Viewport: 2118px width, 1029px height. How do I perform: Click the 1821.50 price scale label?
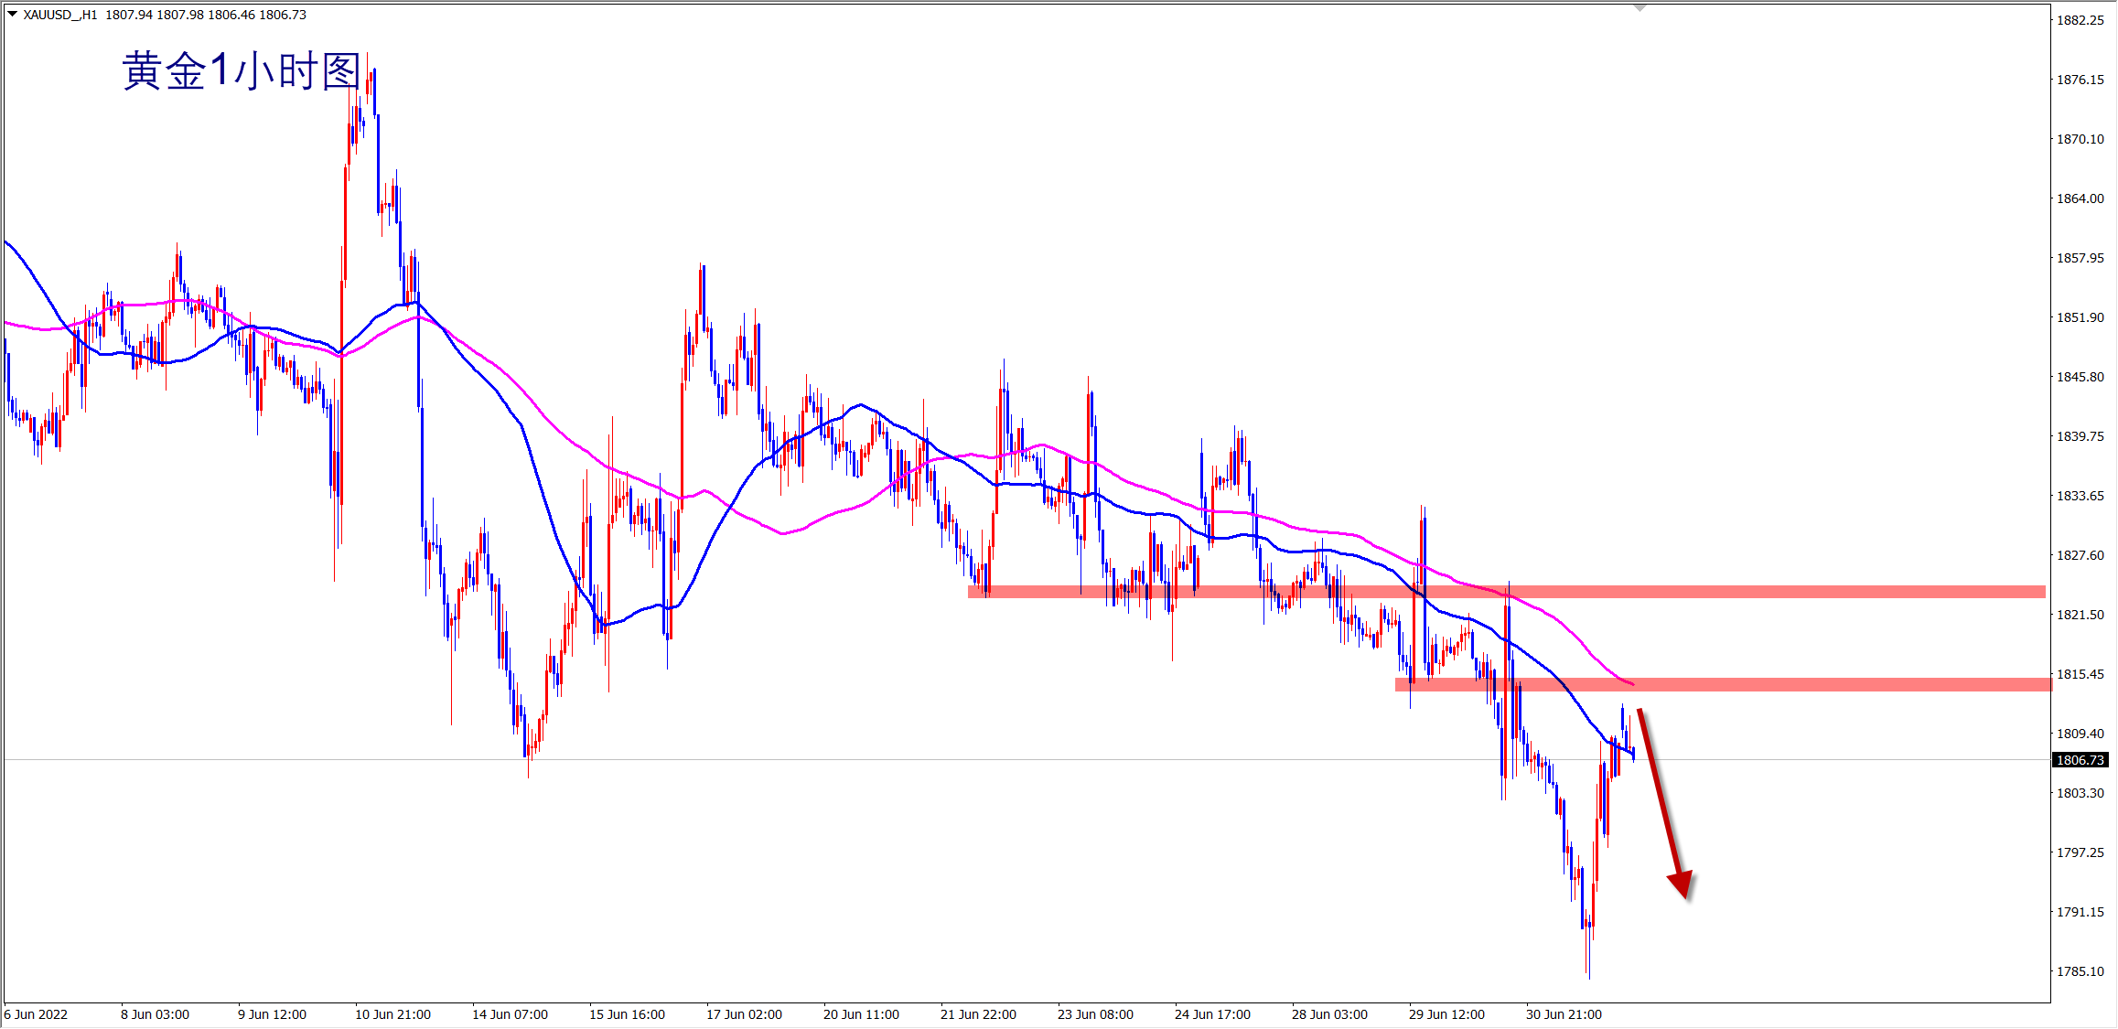(x=2080, y=615)
